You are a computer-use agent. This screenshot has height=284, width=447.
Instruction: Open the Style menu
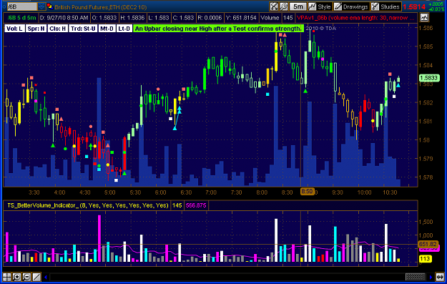click(x=320, y=6)
